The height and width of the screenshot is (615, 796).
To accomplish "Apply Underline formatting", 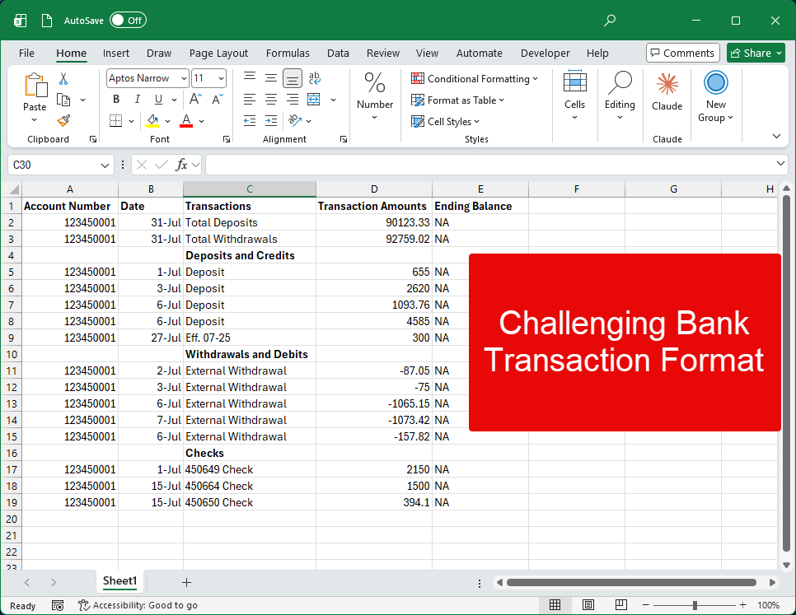I will [158, 100].
